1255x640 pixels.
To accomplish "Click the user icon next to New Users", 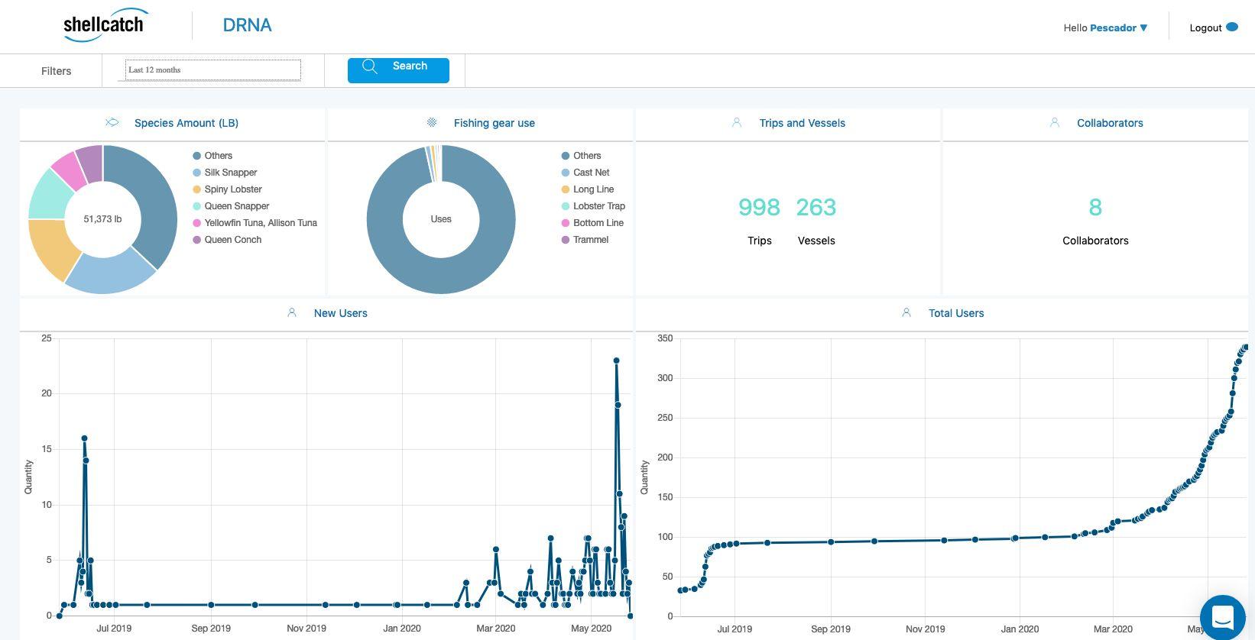I will click(292, 312).
